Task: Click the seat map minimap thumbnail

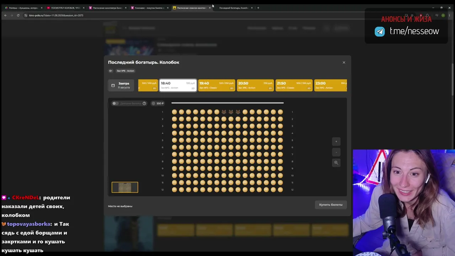Action: pos(125,187)
